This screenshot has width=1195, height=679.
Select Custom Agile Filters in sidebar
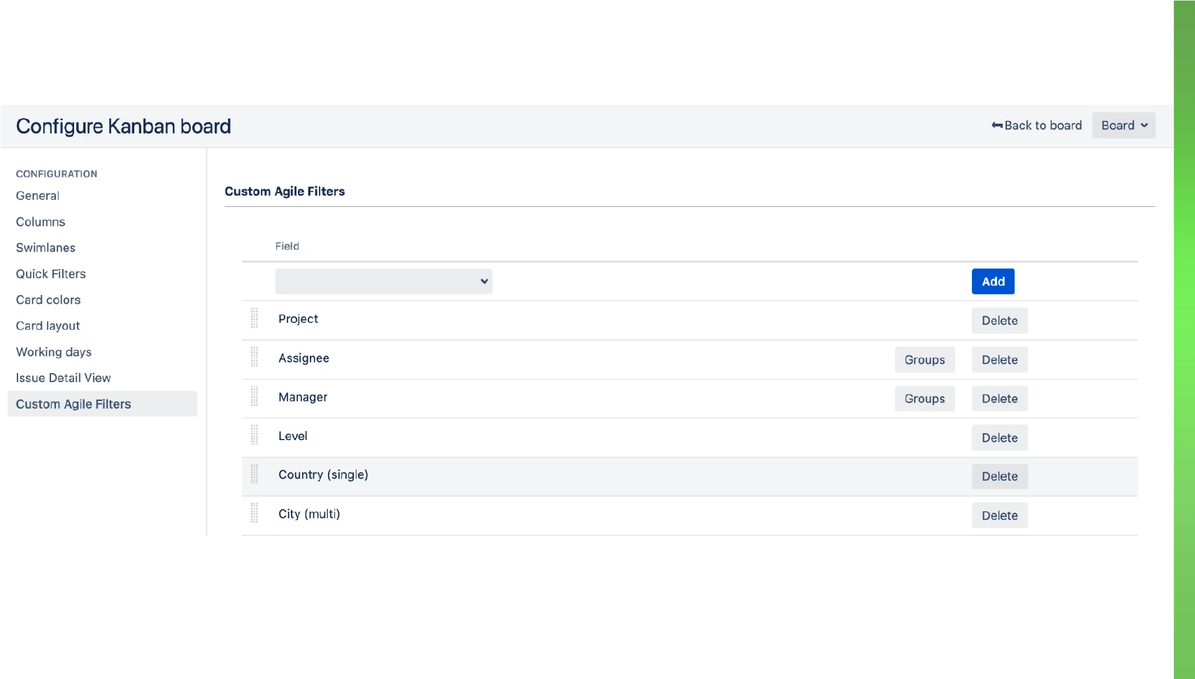click(x=73, y=404)
